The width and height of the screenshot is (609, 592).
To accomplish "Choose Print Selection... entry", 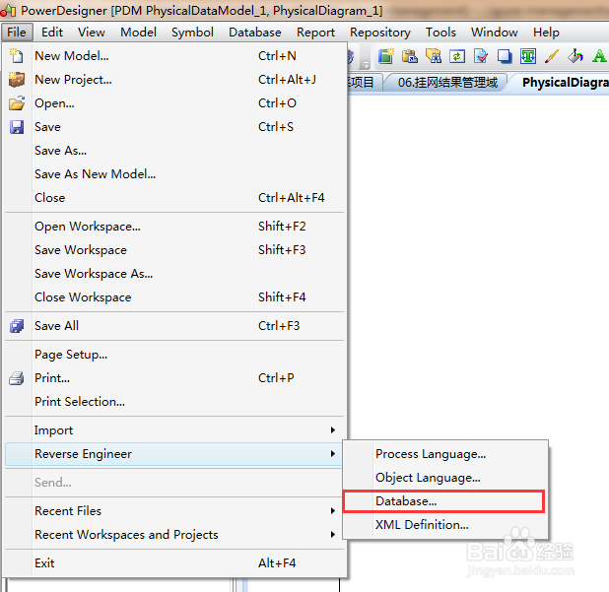I will coord(174,402).
